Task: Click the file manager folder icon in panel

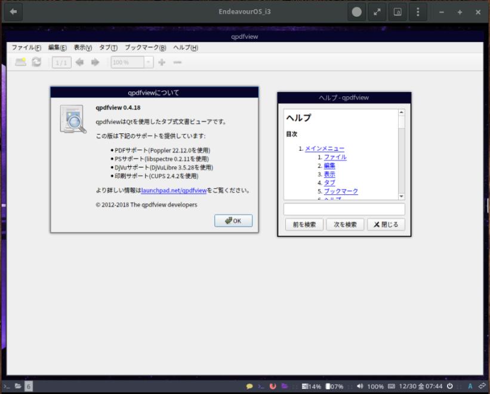Action: click(18, 386)
